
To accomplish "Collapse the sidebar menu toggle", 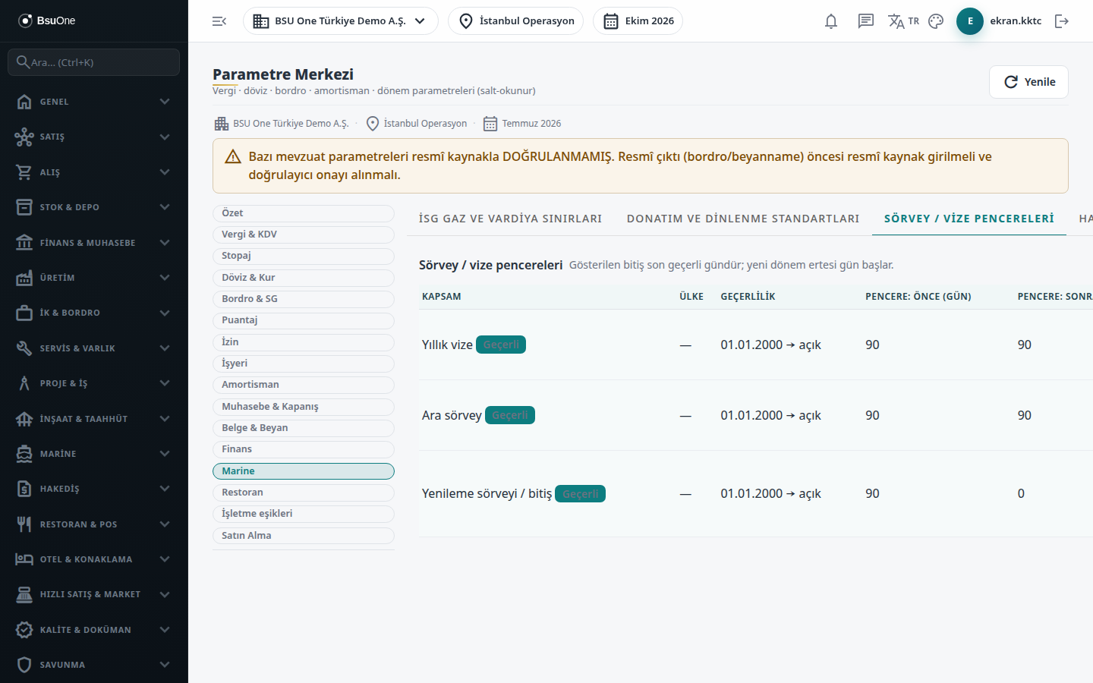I will point(219,21).
